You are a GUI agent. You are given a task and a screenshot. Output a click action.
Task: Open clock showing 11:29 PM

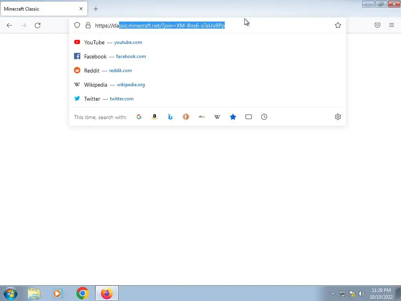pyautogui.click(x=381, y=294)
